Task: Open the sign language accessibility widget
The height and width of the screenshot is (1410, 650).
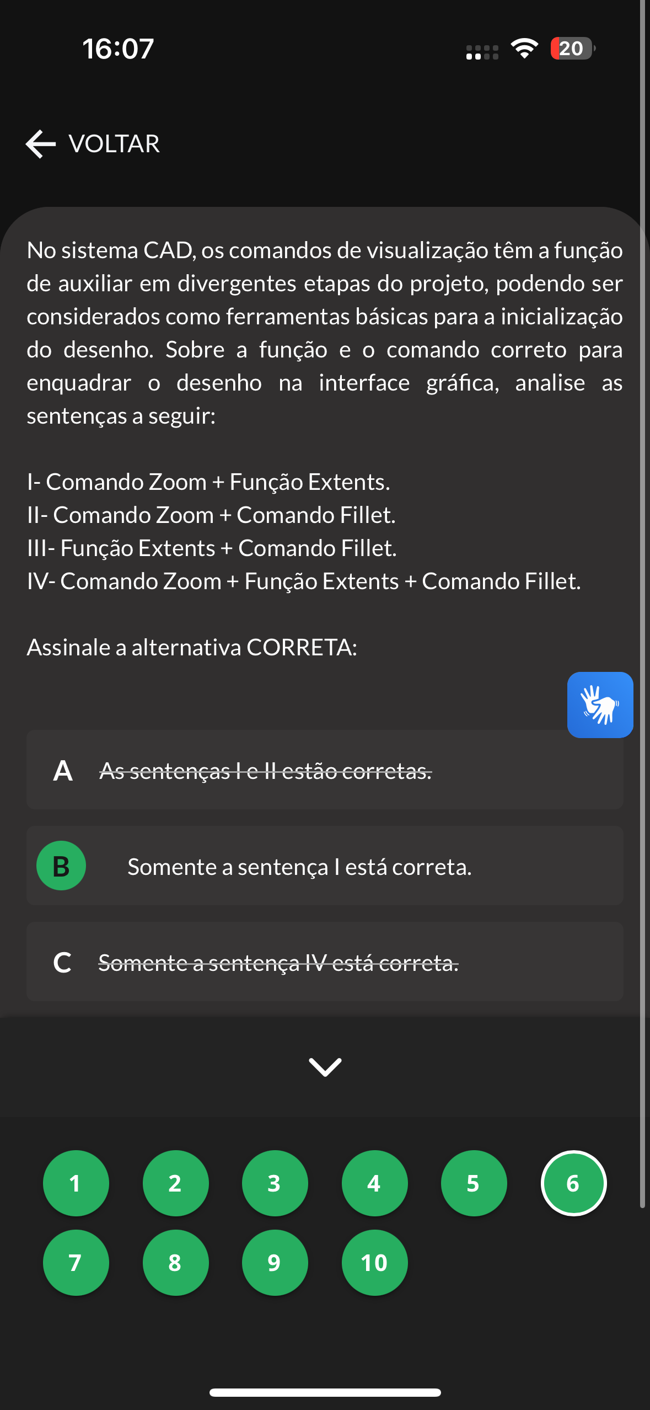Action: tap(600, 704)
